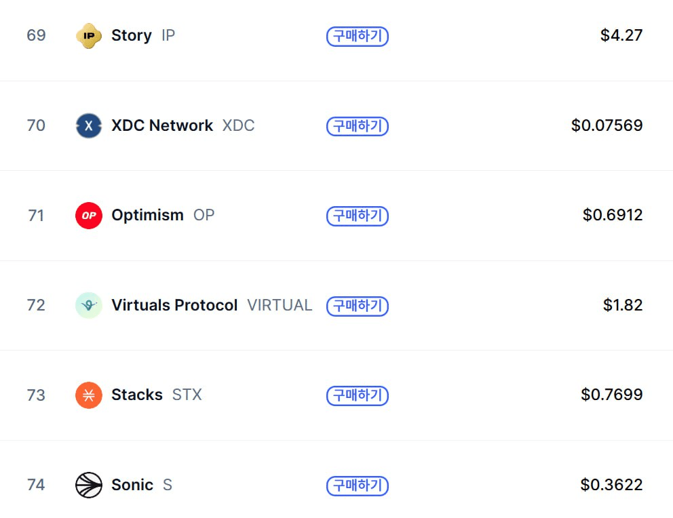Screen dimensions: 673x518
Task: Click the XDC Network blue logo icon
Action: pos(89,125)
